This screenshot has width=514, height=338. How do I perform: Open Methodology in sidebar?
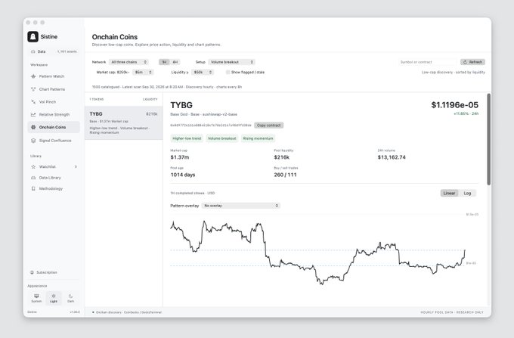tap(54, 189)
